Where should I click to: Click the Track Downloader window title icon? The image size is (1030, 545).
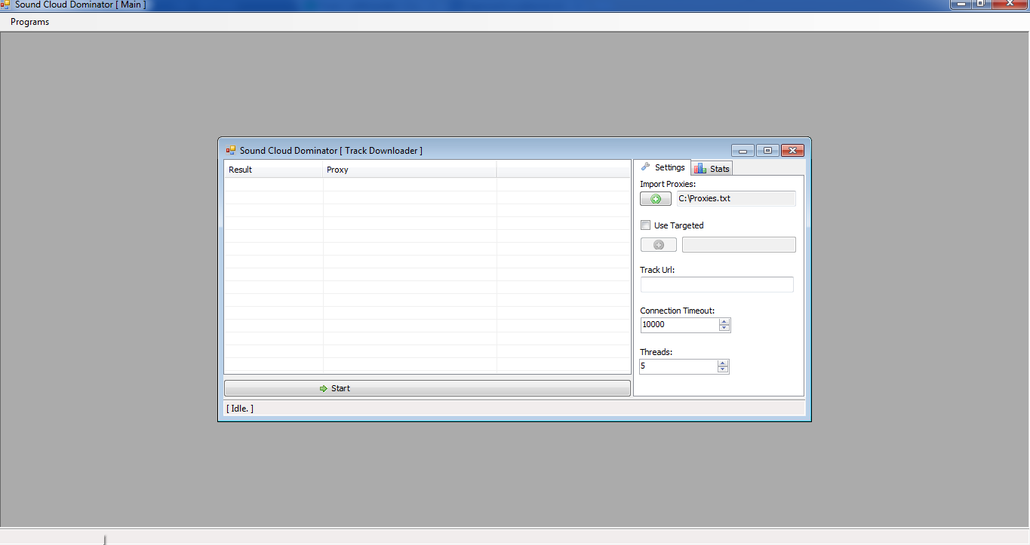[231, 151]
